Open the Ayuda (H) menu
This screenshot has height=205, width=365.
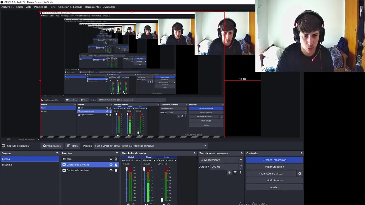109,7
